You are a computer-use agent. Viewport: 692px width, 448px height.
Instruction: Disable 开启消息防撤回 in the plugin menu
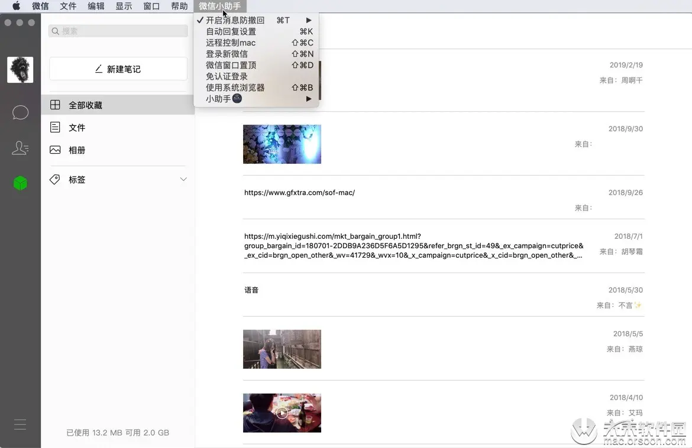pos(234,20)
